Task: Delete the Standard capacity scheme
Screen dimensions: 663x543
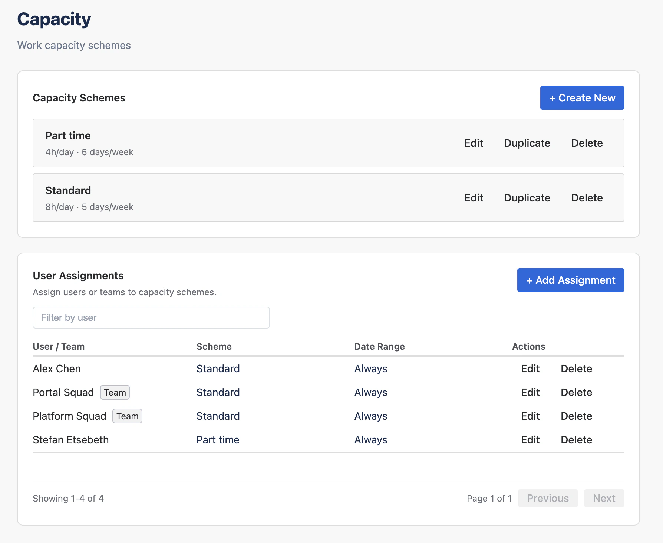Action: (587, 198)
